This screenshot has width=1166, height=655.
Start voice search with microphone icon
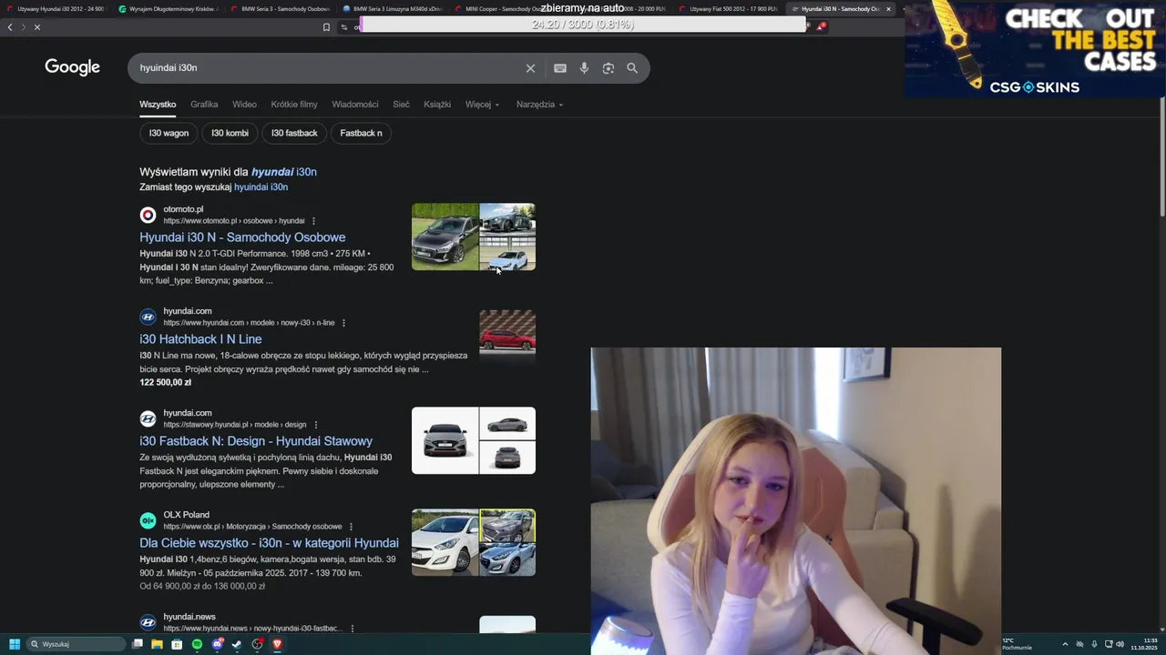click(x=584, y=68)
